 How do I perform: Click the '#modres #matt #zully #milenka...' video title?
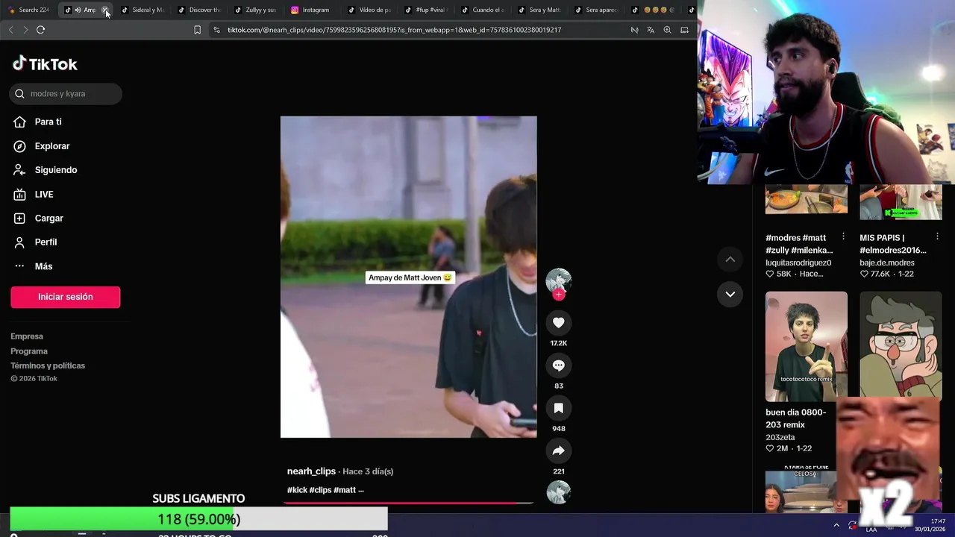(799, 244)
